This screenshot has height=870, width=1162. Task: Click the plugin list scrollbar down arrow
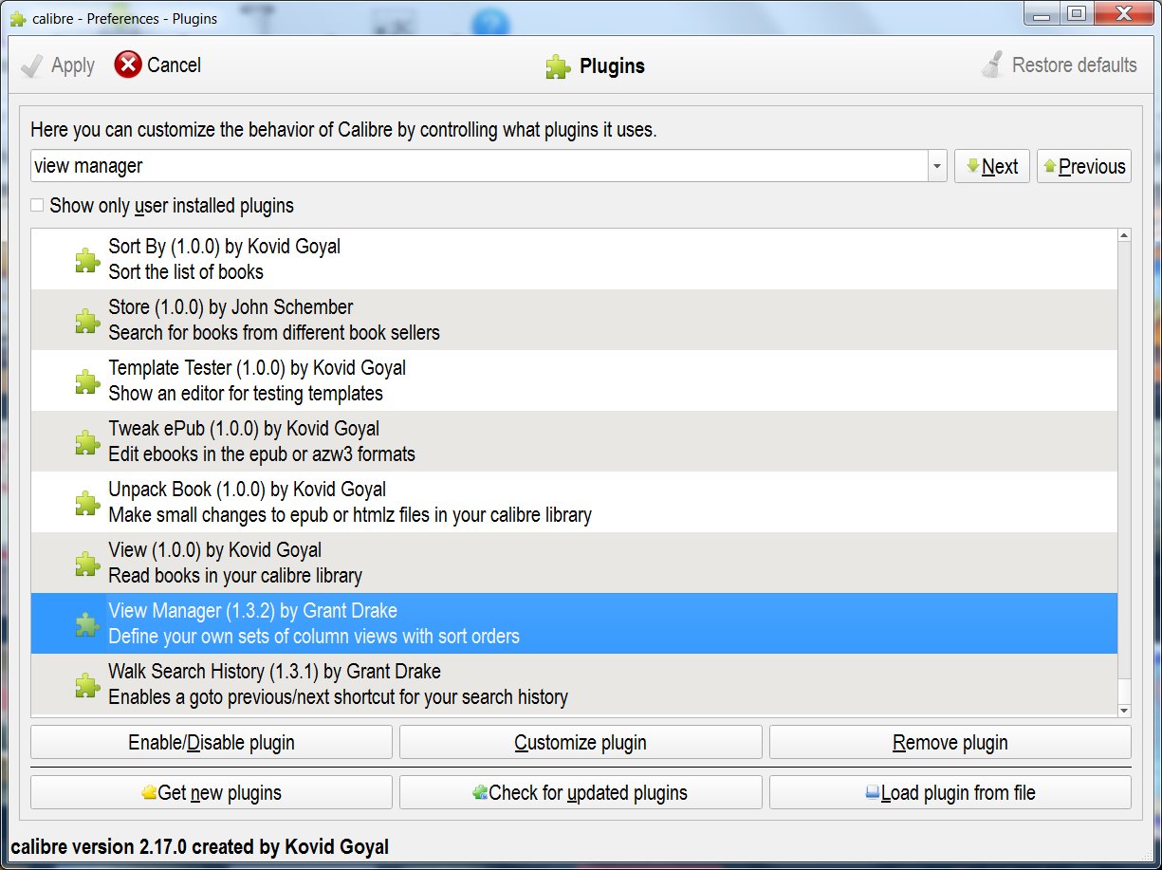point(1125,711)
